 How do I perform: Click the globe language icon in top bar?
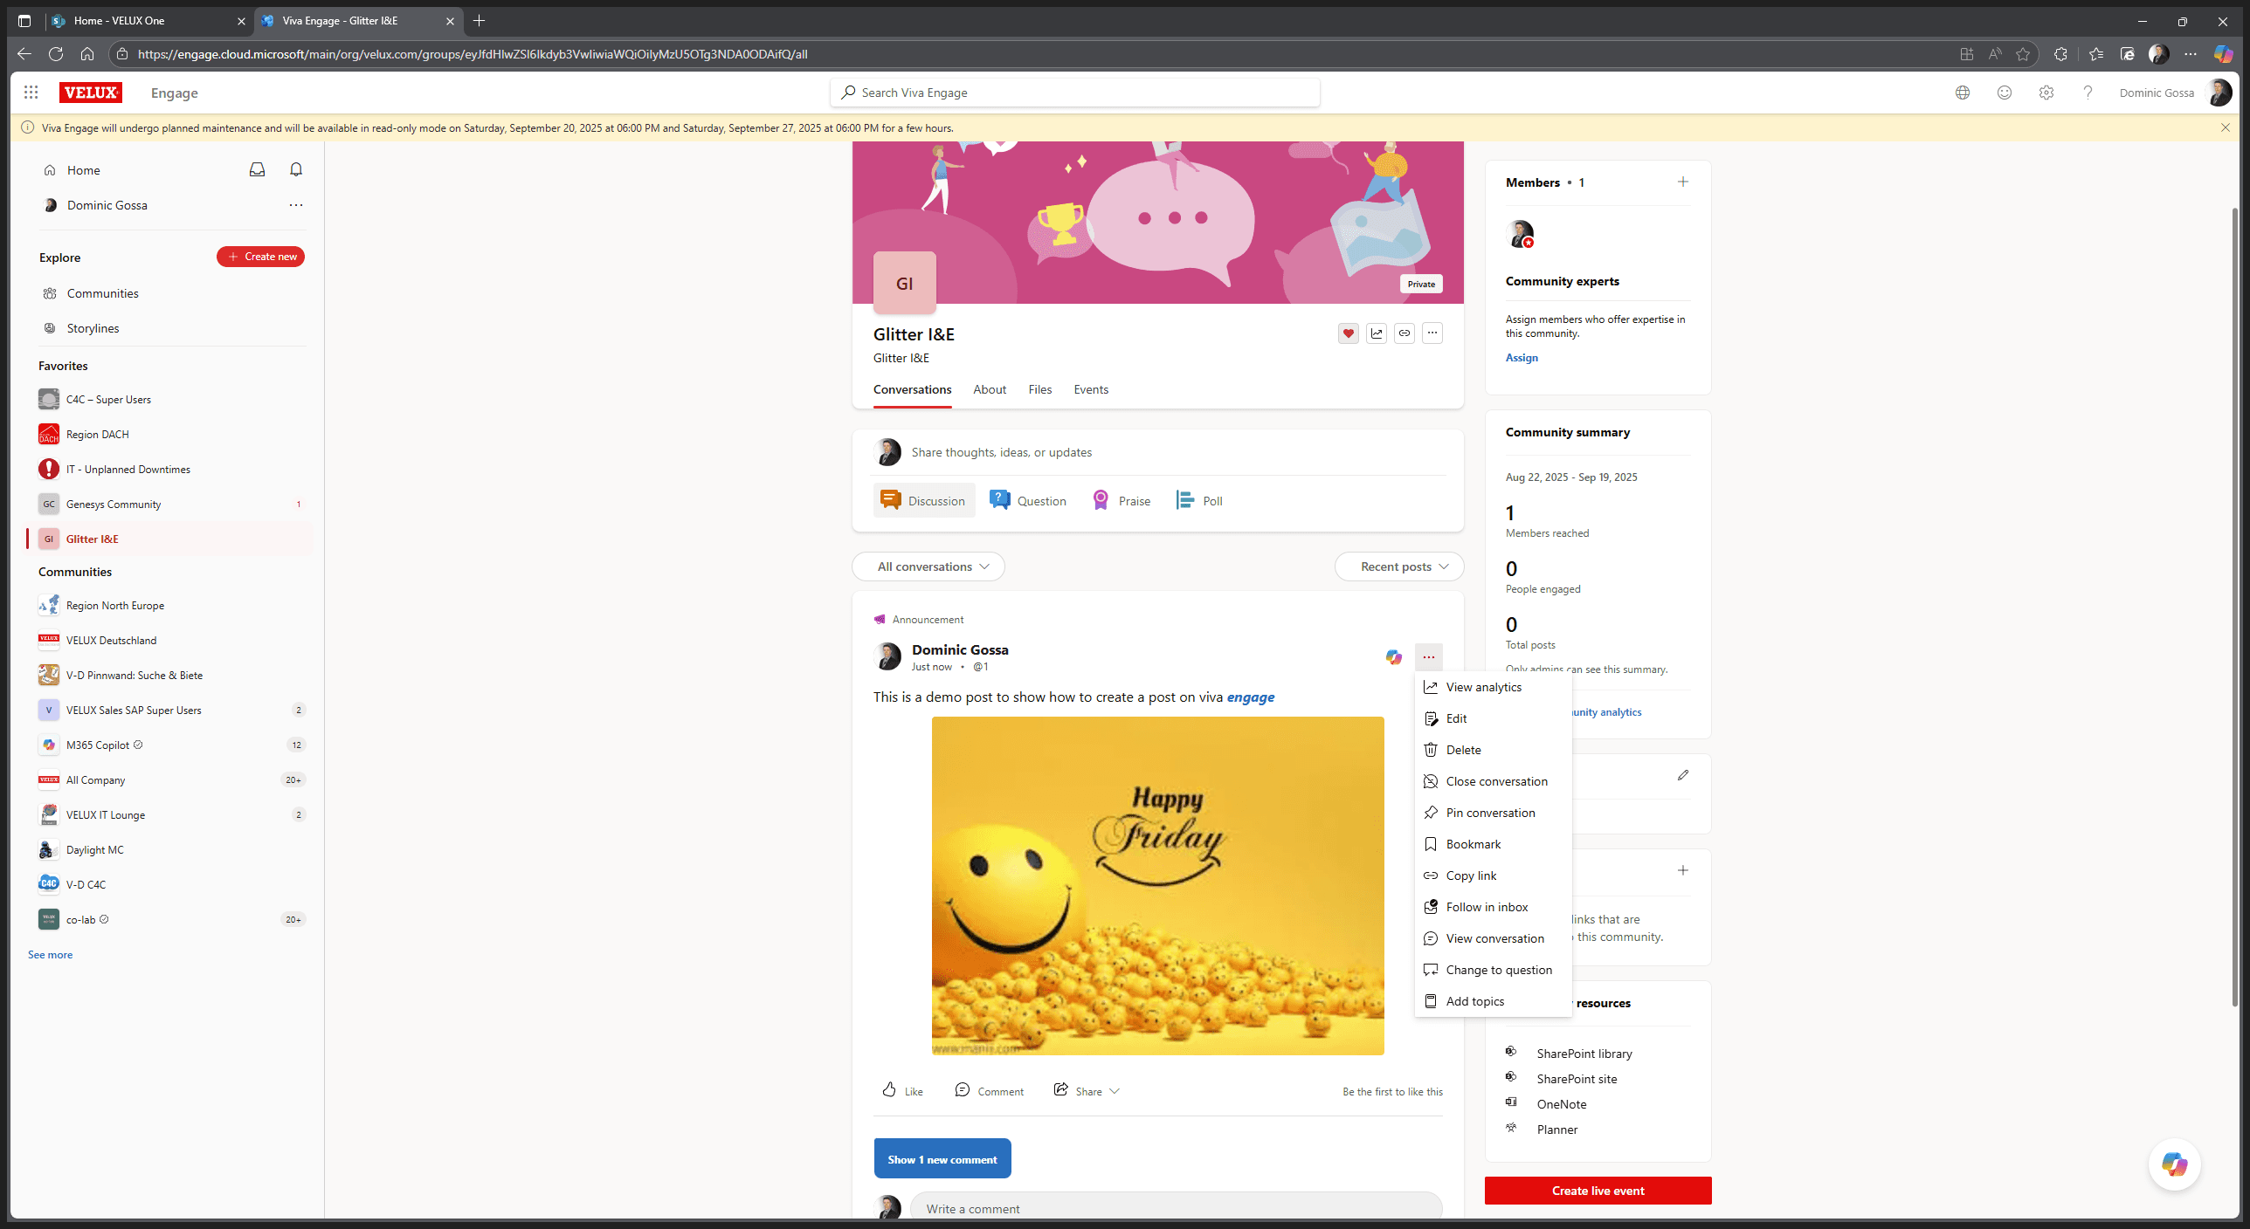tap(1963, 93)
